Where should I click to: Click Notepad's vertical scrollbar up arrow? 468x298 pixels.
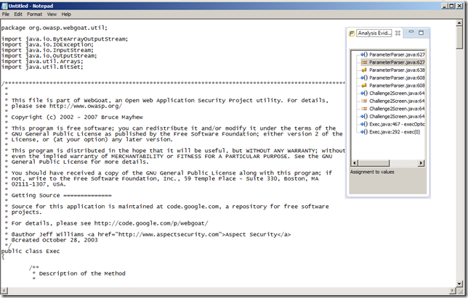coord(459,23)
